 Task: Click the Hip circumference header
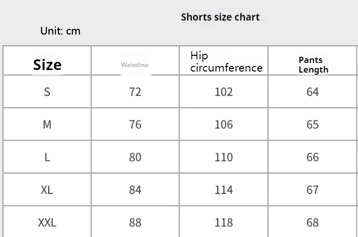[226, 62]
